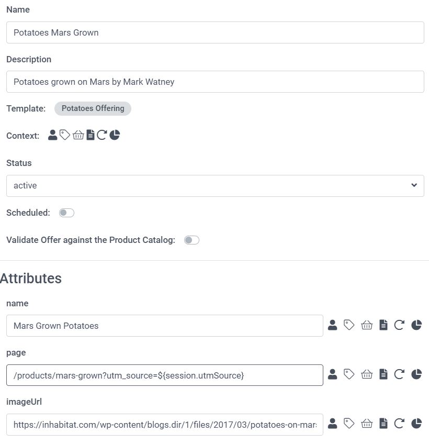This screenshot has height=444, width=429.
Task: Click the tag icon beside the name attribute
Action: coord(349,325)
